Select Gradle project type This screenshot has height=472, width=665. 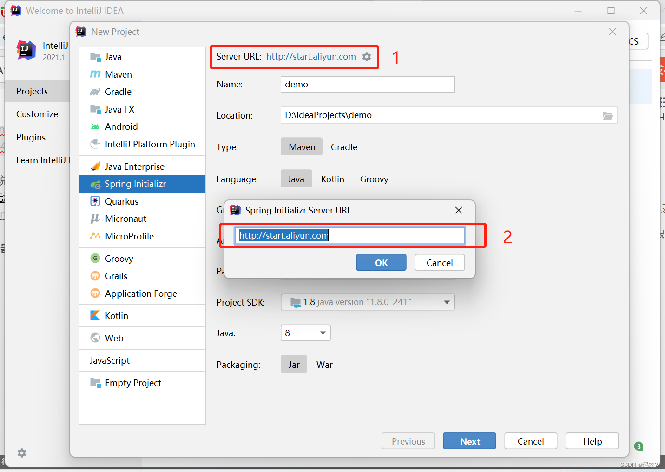(344, 147)
